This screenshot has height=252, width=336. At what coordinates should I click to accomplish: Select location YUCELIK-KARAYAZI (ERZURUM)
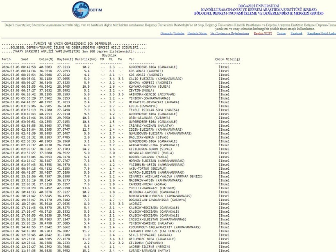tap(152, 188)
